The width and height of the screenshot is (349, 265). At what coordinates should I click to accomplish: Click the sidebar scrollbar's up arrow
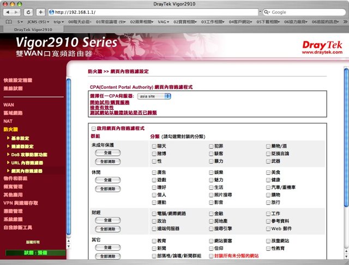[69, 241]
